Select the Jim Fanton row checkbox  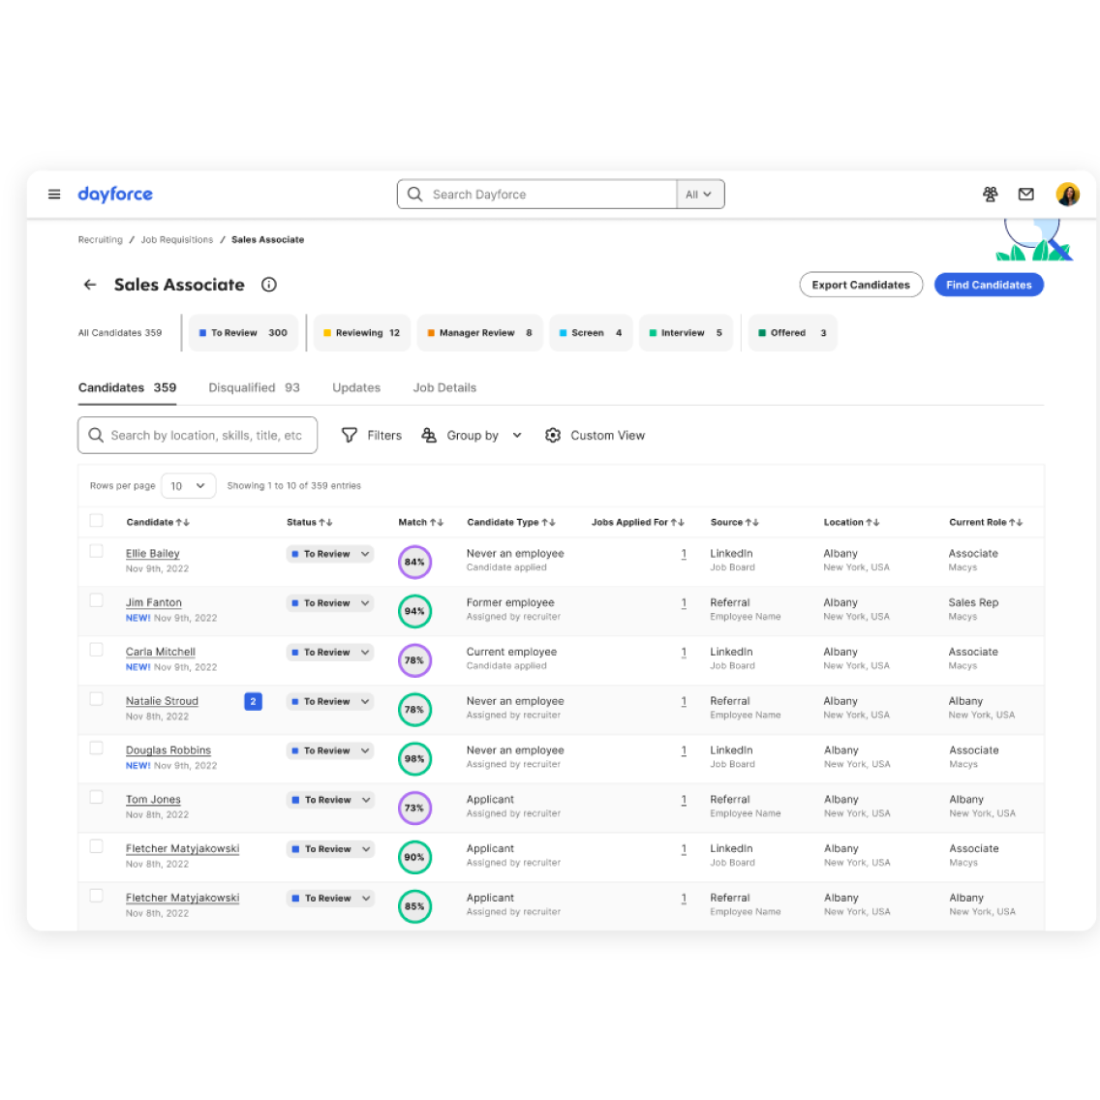pos(96,600)
